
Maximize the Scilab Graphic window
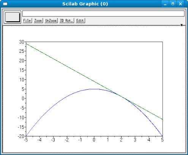[x=173, y=4]
